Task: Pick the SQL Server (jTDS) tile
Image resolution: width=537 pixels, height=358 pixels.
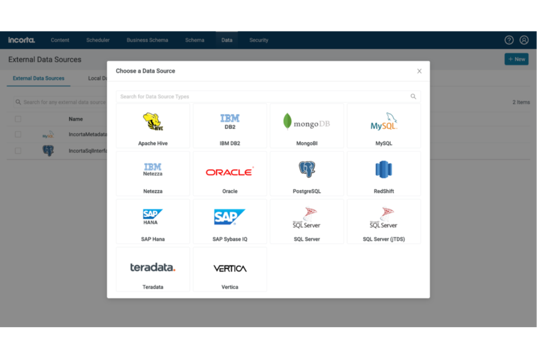Action: click(x=384, y=222)
